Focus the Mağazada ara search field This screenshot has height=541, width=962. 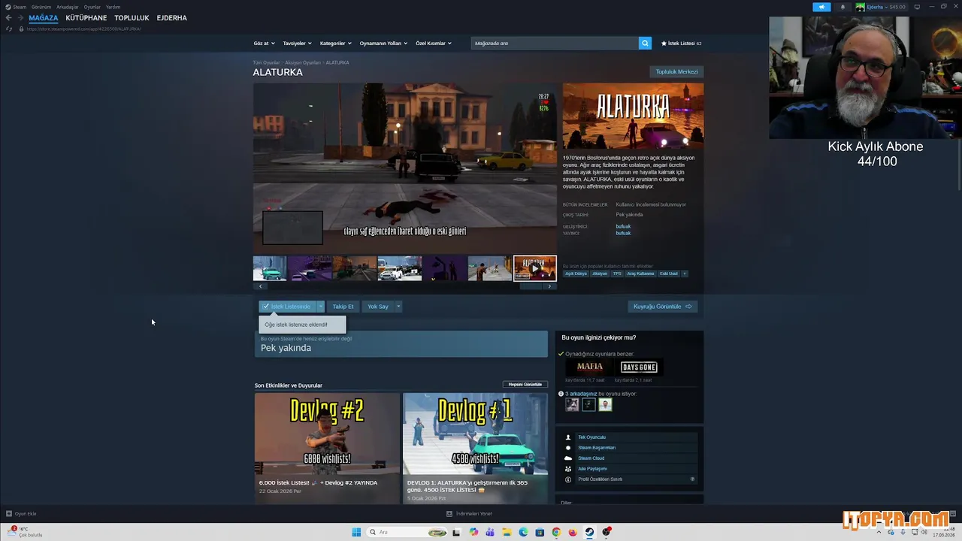(555, 44)
